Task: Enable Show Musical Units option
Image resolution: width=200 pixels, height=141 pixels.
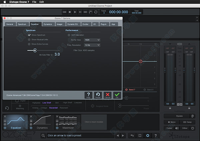Action: pos(29,40)
